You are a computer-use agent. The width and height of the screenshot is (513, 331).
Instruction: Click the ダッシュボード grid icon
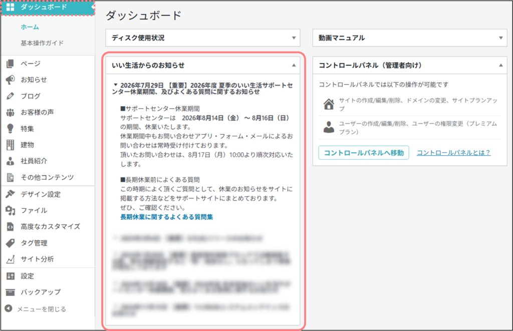tap(11, 7)
